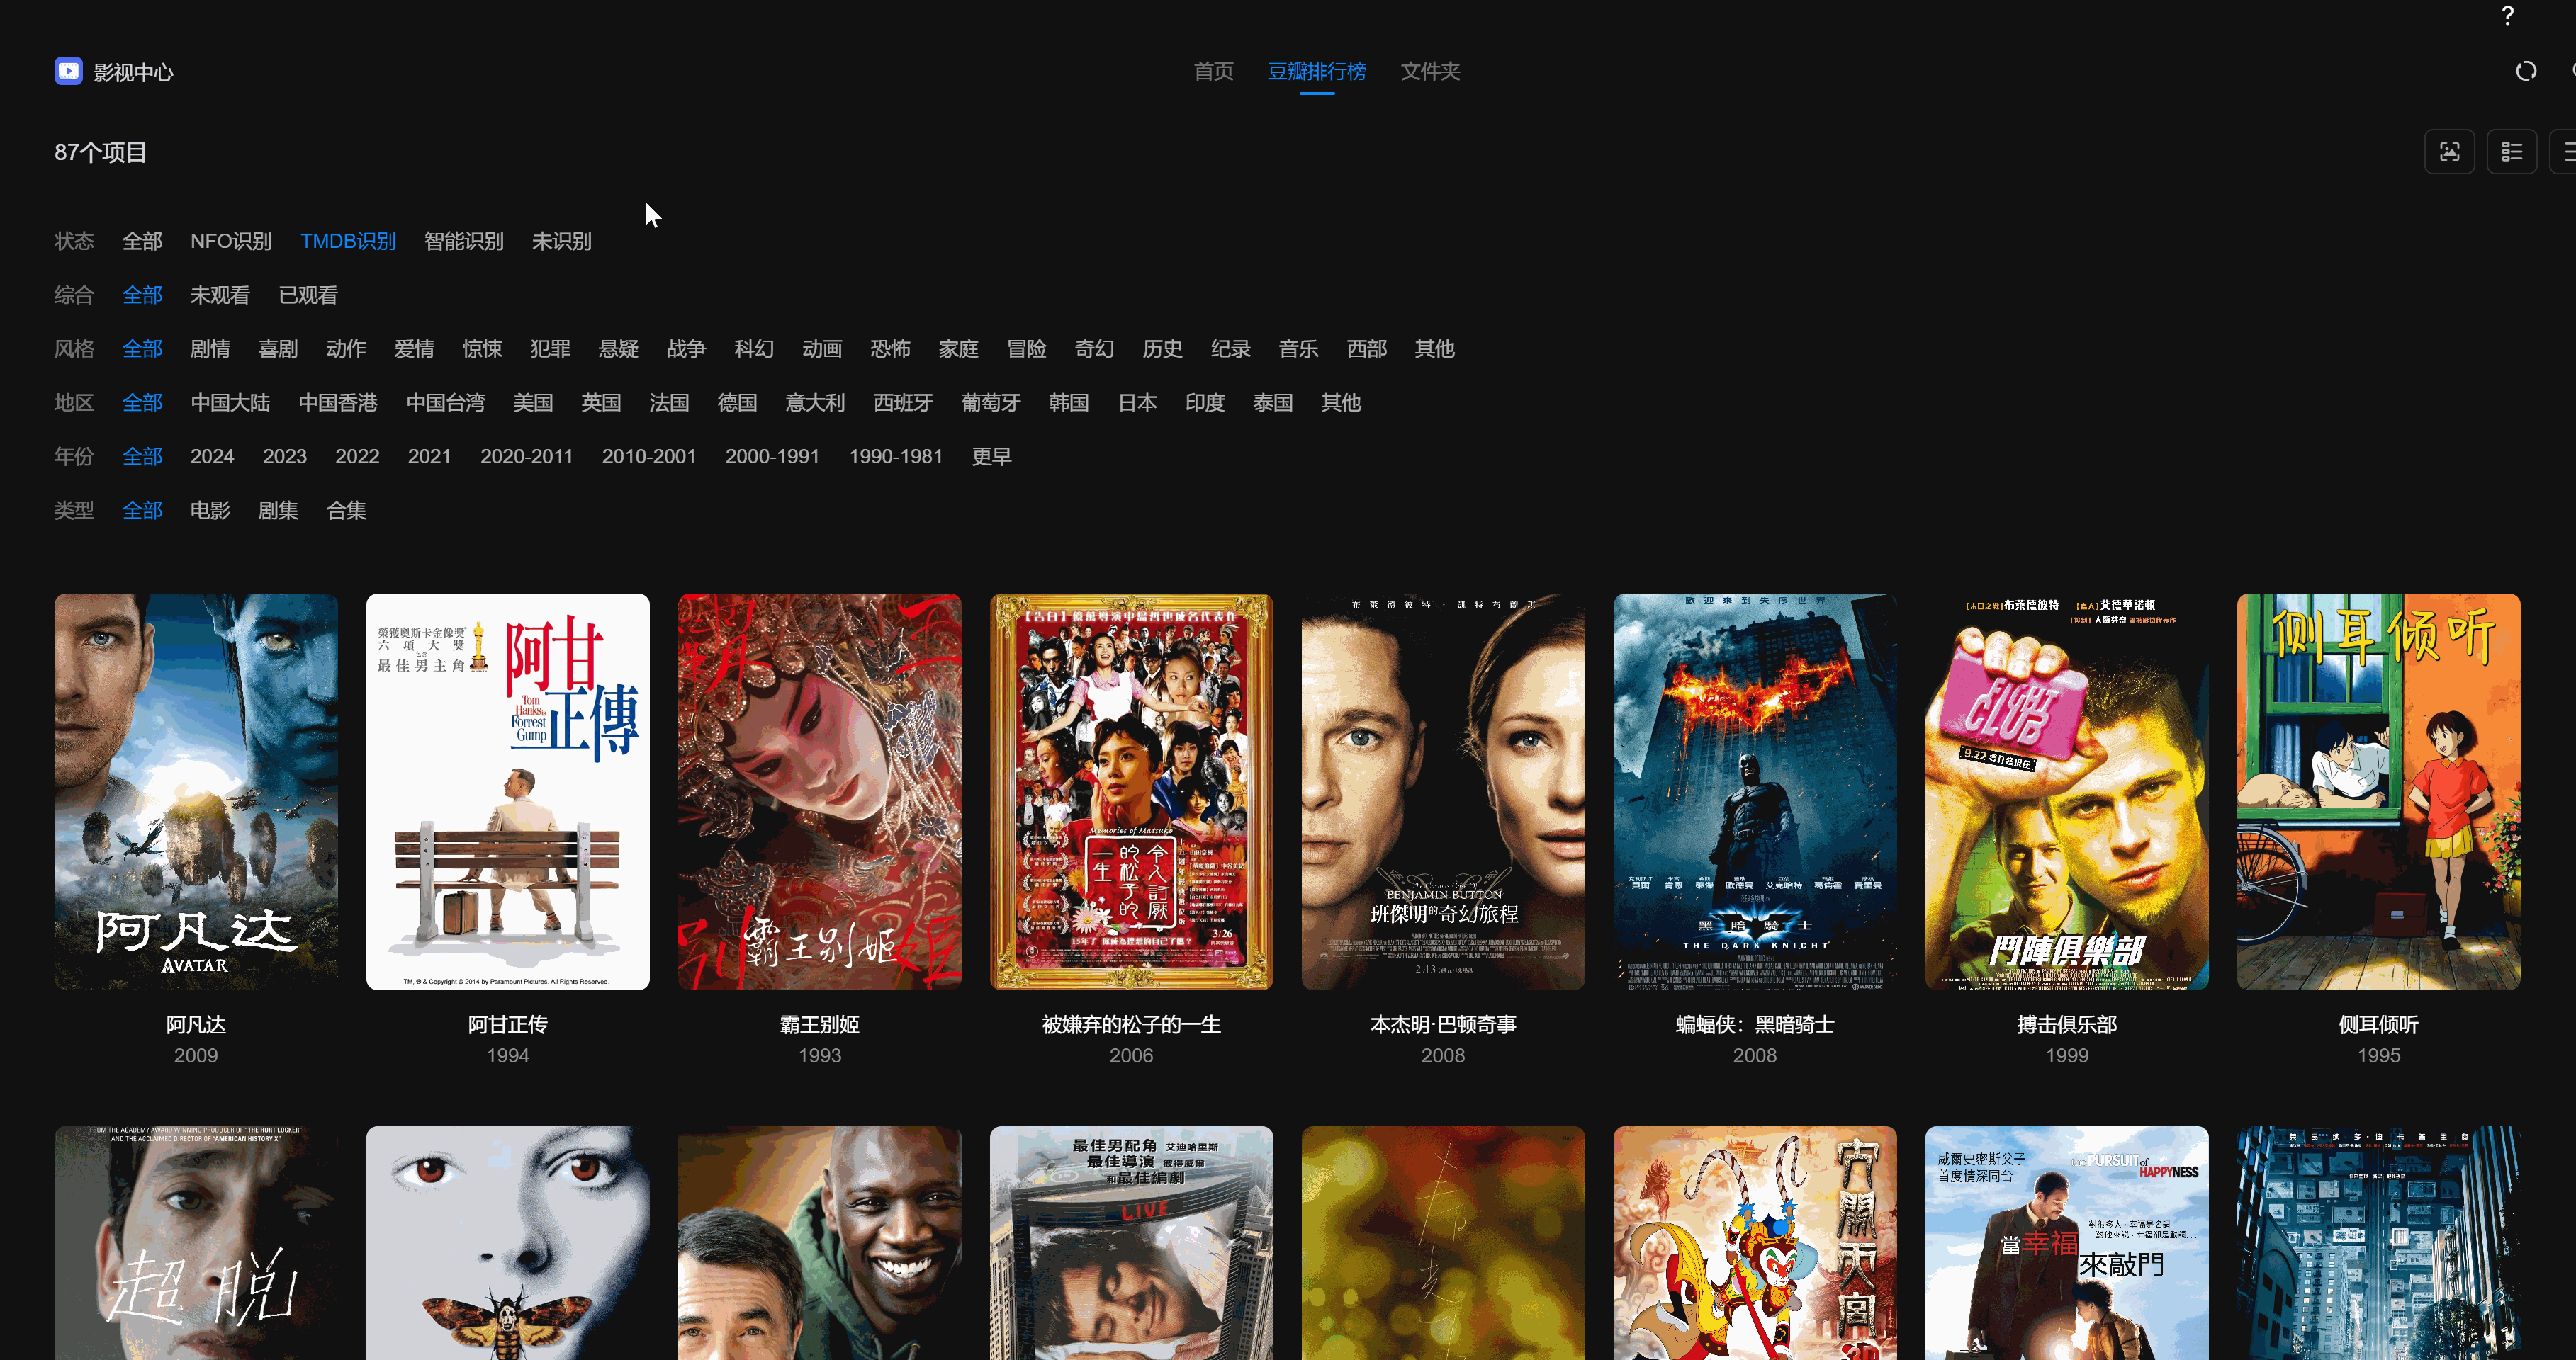Filter status by NFO识别
The height and width of the screenshot is (1360, 2576).
[x=231, y=241]
